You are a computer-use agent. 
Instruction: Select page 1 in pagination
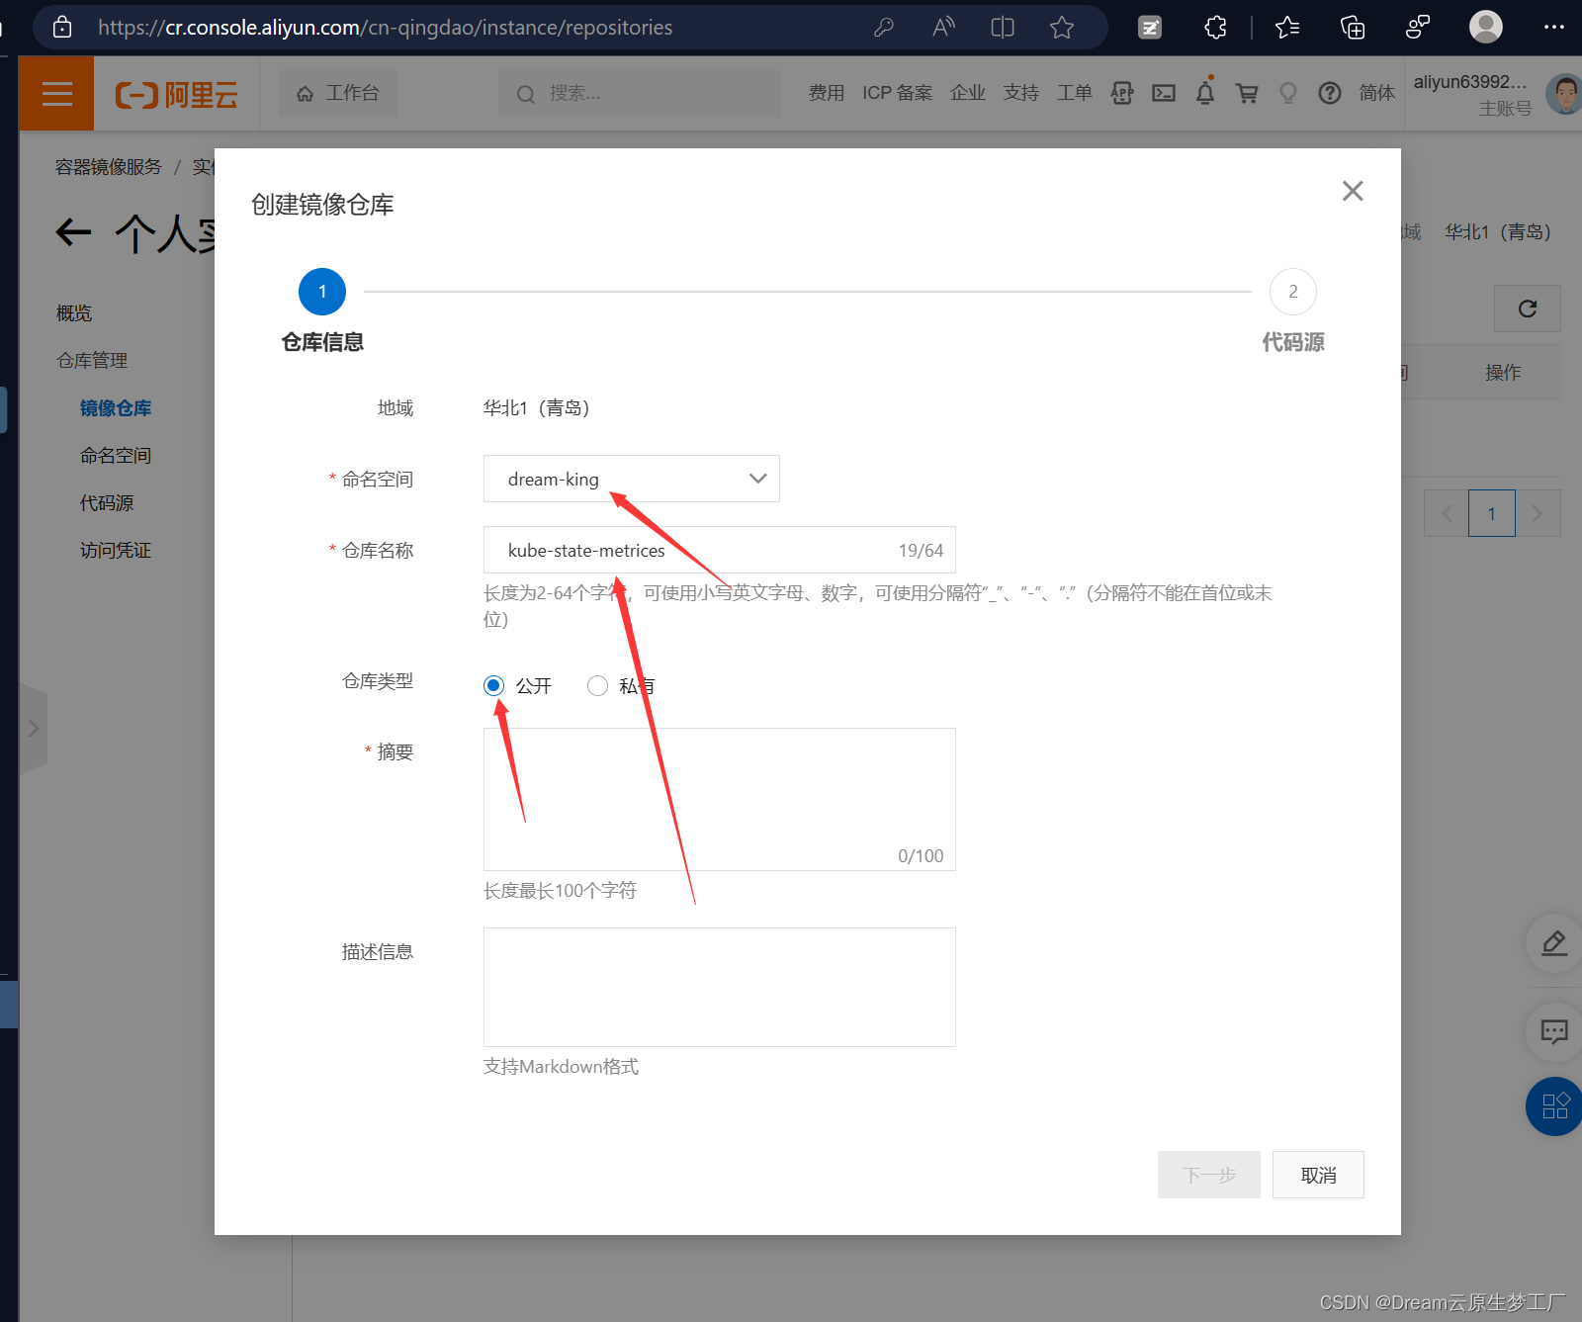(1492, 513)
